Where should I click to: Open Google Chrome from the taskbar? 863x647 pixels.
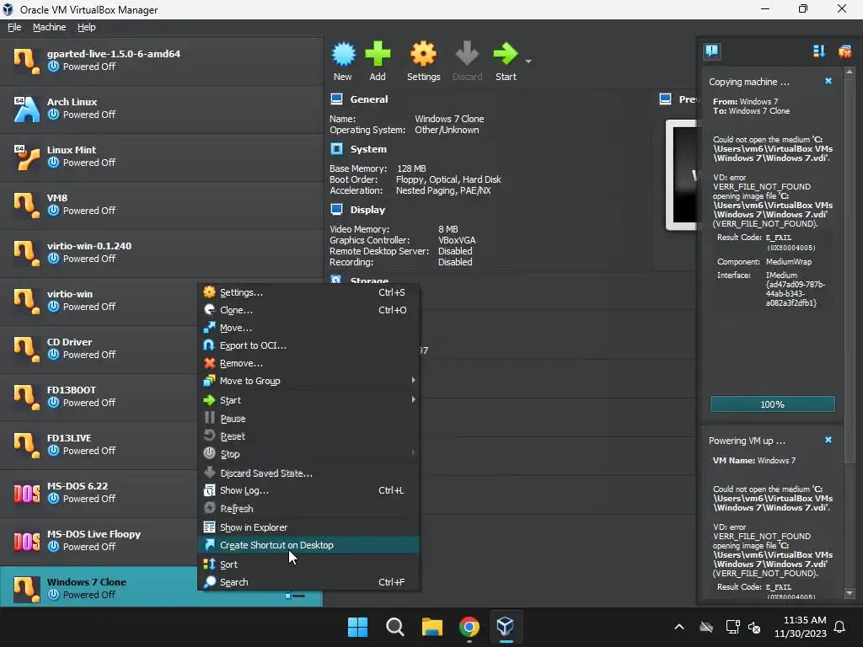469,627
